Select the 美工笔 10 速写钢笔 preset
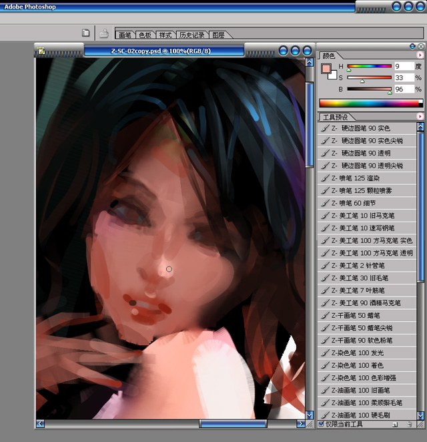Viewport: 427px width, 442px height. click(x=367, y=228)
